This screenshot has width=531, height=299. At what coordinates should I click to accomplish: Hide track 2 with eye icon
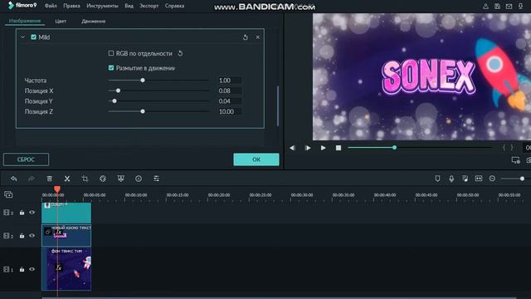[x=32, y=236]
